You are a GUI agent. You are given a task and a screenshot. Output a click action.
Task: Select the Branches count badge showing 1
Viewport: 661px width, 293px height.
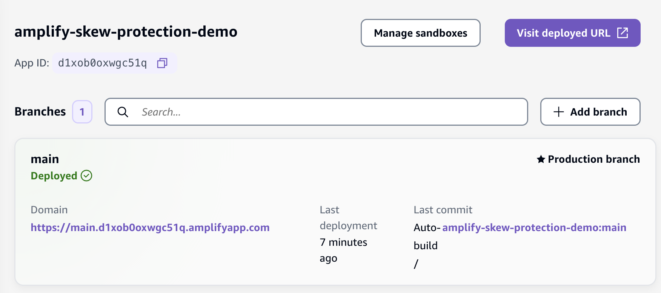tap(82, 112)
